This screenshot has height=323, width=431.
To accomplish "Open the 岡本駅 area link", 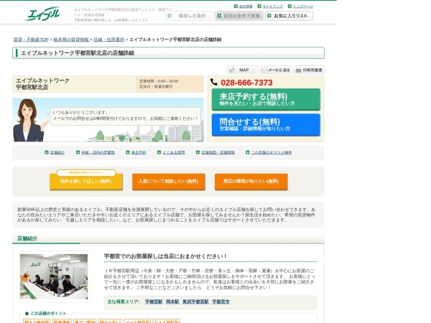I will (172, 301).
